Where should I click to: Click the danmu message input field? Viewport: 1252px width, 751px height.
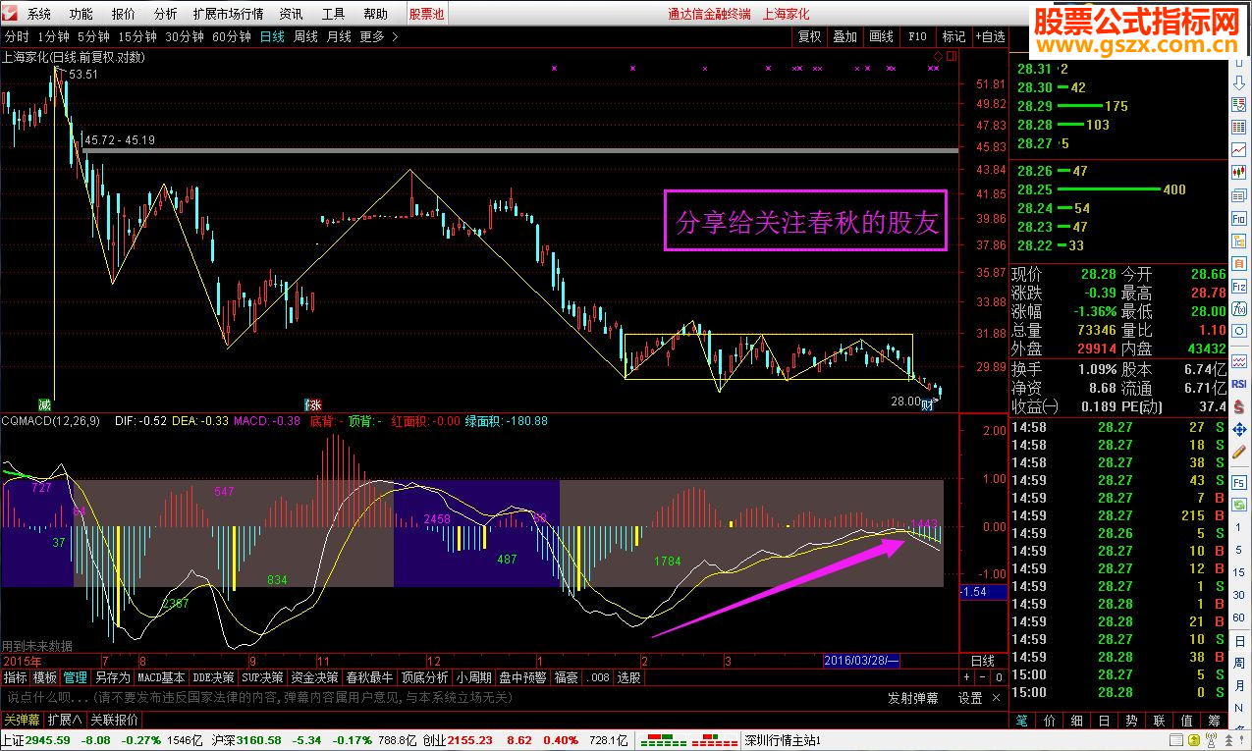click(x=442, y=698)
